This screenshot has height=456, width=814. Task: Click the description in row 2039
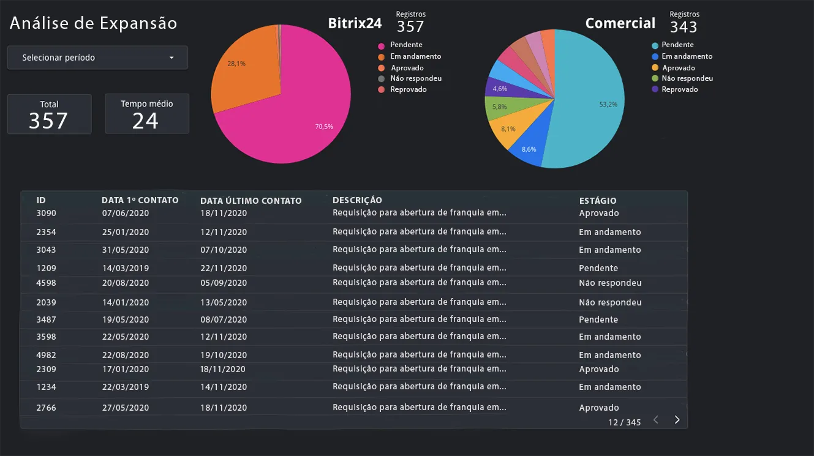point(420,302)
